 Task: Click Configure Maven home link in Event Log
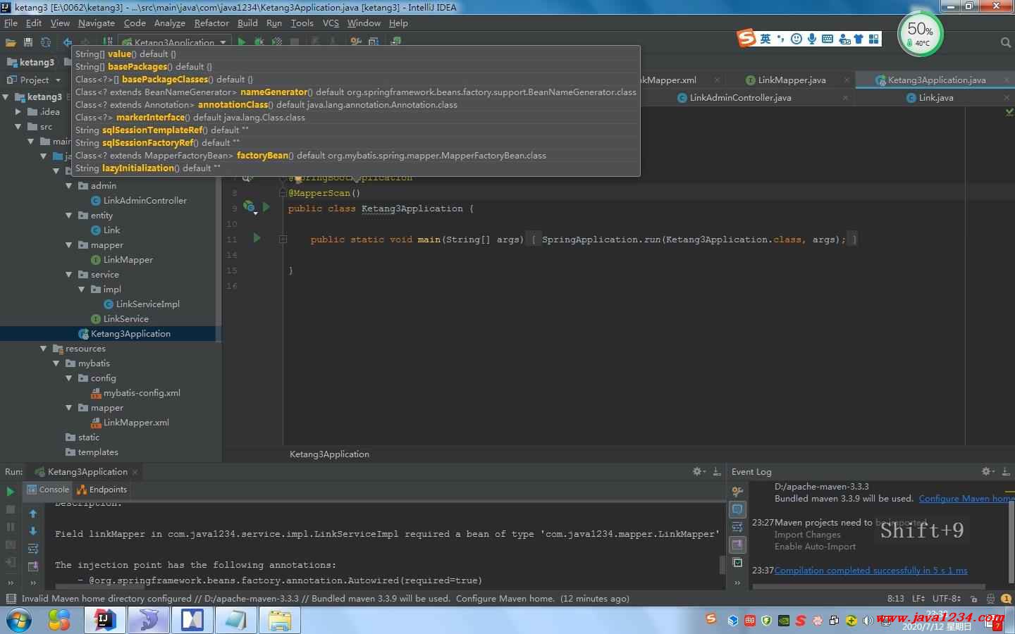(966, 499)
